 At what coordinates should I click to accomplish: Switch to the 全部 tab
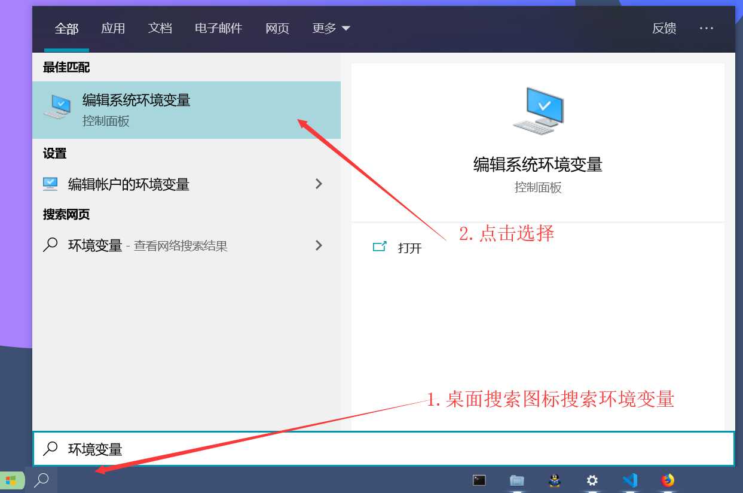point(66,29)
